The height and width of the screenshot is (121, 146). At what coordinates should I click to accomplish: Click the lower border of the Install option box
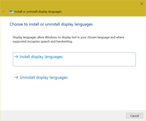pos(74,66)
